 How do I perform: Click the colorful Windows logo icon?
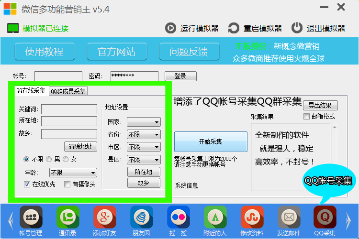[10, 9]
